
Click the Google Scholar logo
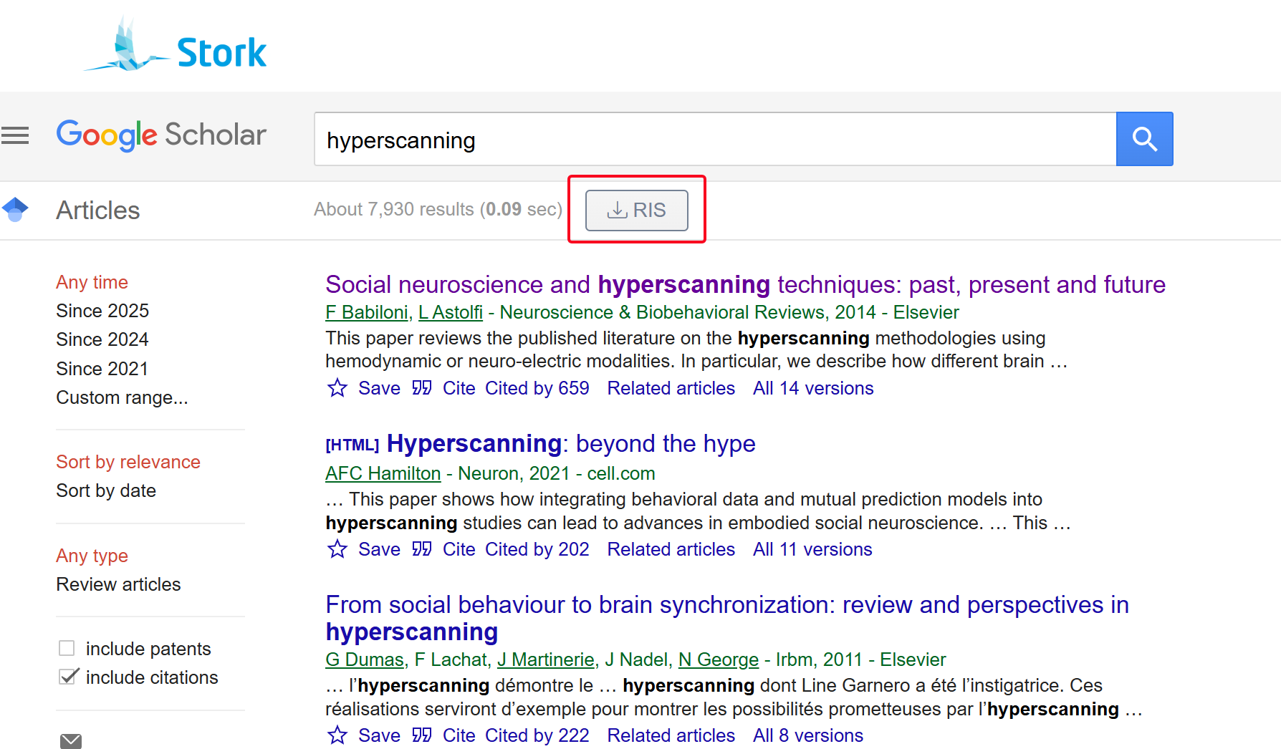(161, 135)
